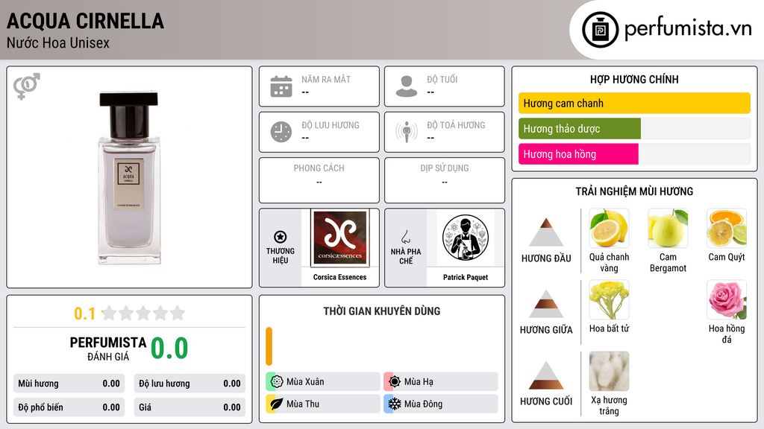Click the five-star rating icons
Image resolution: width=764 pixels, height=429 pixels.
[x=144, y=313]
